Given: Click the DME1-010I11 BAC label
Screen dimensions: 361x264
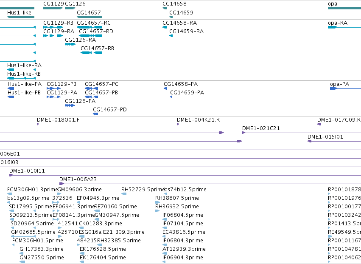Looking at the screenshot, I should (27, 171).
